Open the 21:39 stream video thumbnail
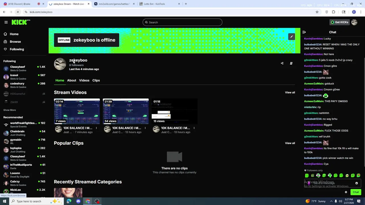 126,111
